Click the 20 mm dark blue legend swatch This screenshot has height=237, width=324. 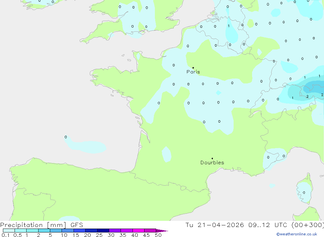[91, 231]
